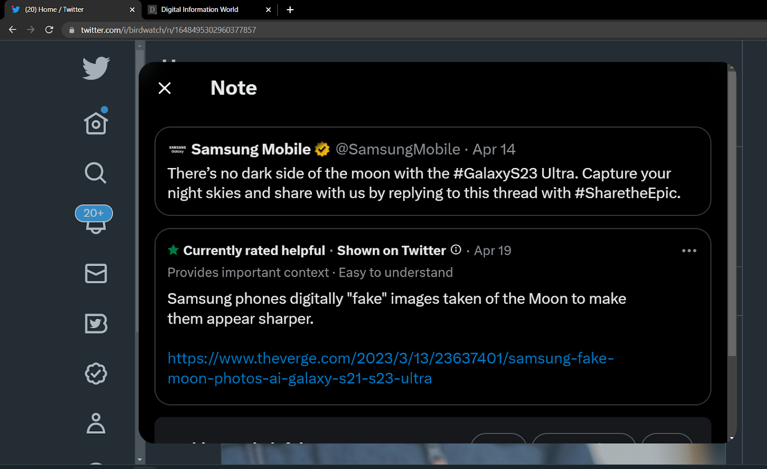Click the Note dialog vertical scrollbar
Viewport: 767px width, 469px height.
click(732, 213)
